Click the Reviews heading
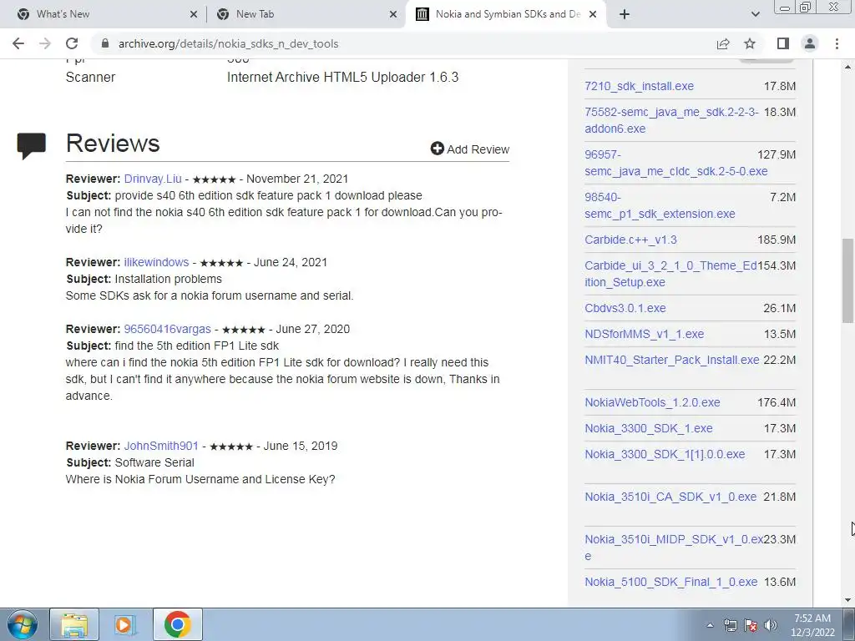The width and height of the screenshot is (855, 641). point(113,144)
